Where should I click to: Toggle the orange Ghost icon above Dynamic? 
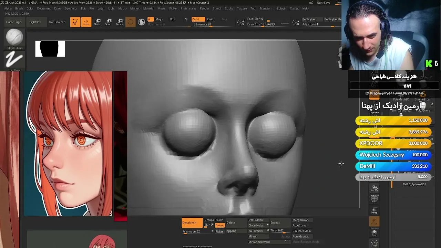pos(375,221)
